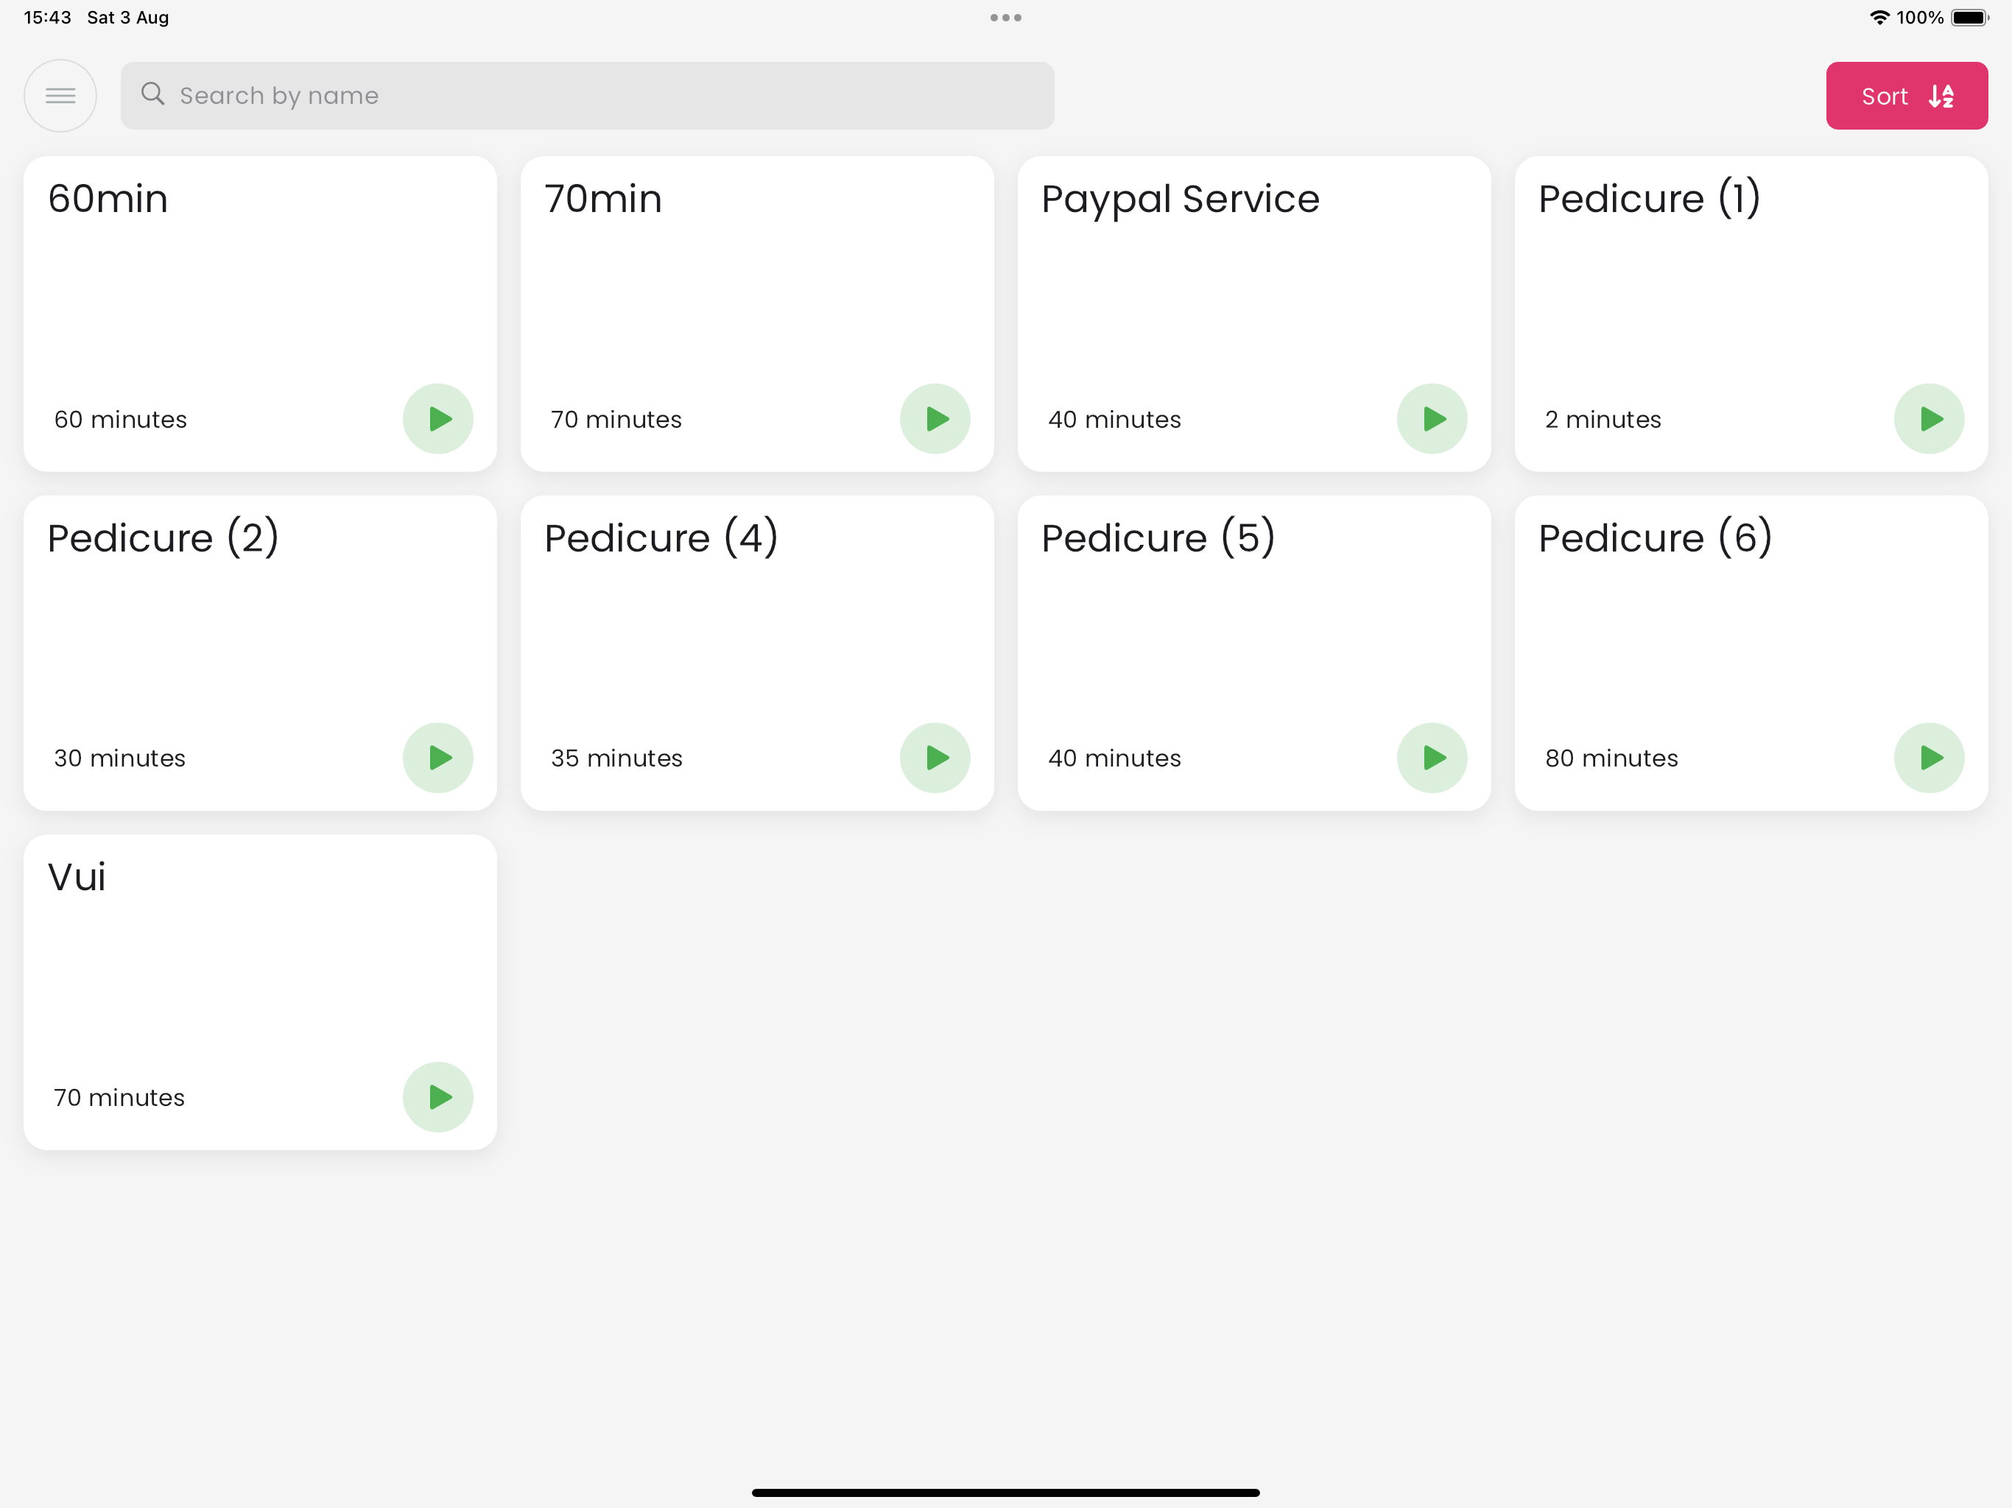Select the Pedicure (5) title
The image size is (2012, 1508).
click(x=1158, y=538)
